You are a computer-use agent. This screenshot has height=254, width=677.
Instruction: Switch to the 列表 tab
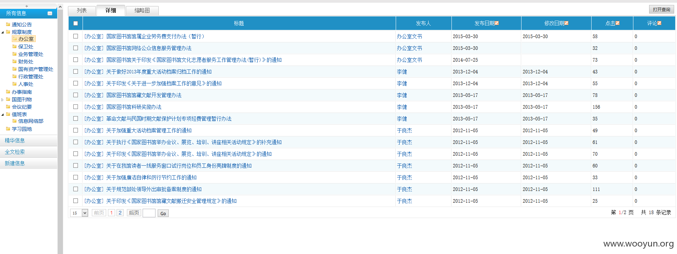tap(82, 11)
